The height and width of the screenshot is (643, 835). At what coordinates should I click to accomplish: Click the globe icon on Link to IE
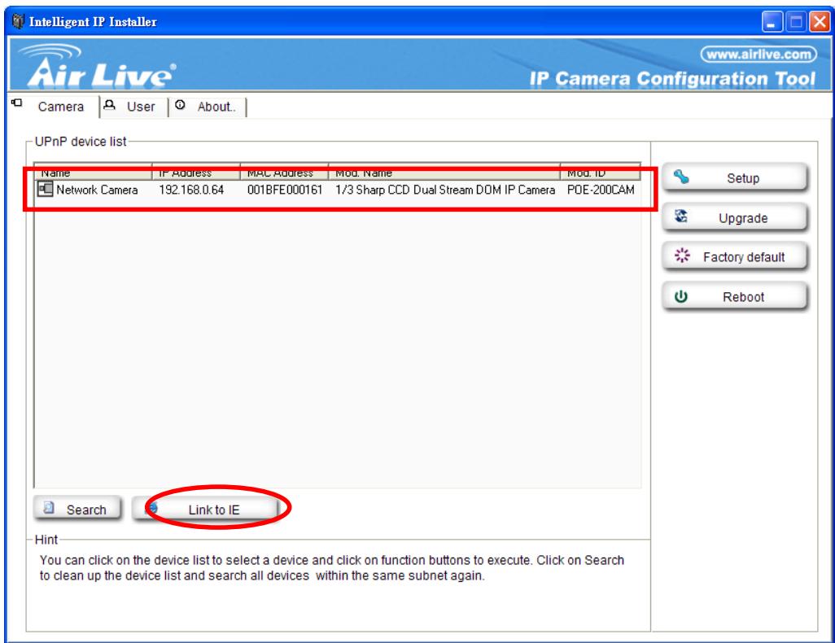(x=152, y=508)
